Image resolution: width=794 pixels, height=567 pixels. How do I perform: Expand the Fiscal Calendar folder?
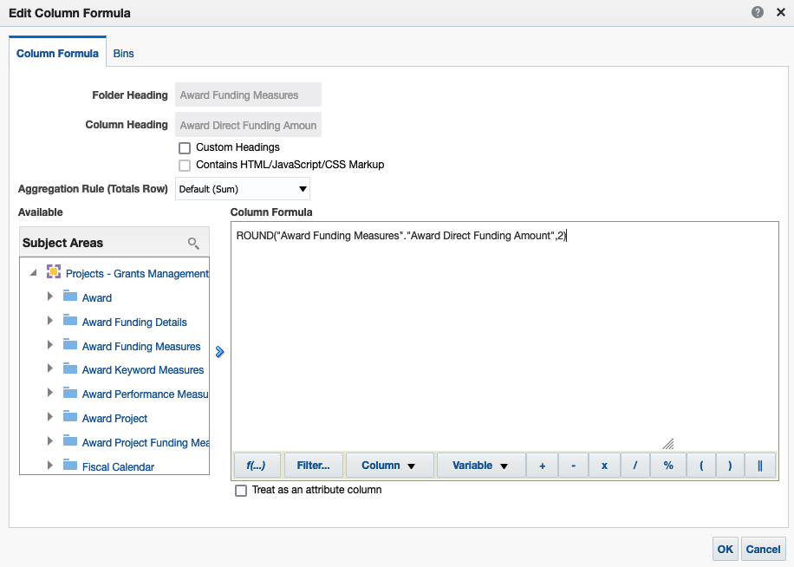coord(49,465)
